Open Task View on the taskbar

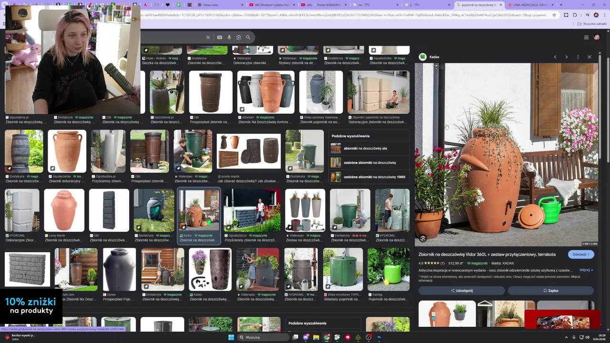pyautogui.click(x=295, y=337)
